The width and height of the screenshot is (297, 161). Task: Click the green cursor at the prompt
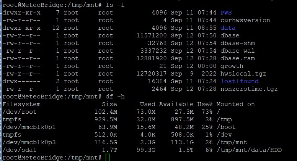coord(108,158)
